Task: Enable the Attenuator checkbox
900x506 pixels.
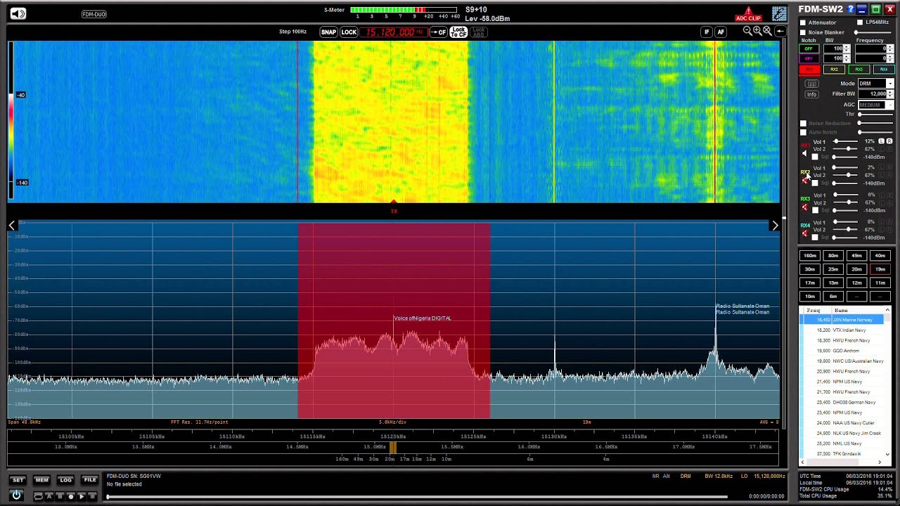Action: (803, 22)
